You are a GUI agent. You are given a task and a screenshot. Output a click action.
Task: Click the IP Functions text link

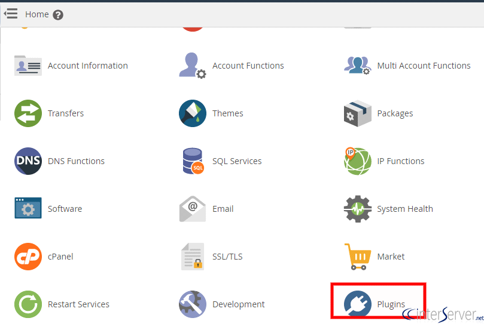point(401,161)
